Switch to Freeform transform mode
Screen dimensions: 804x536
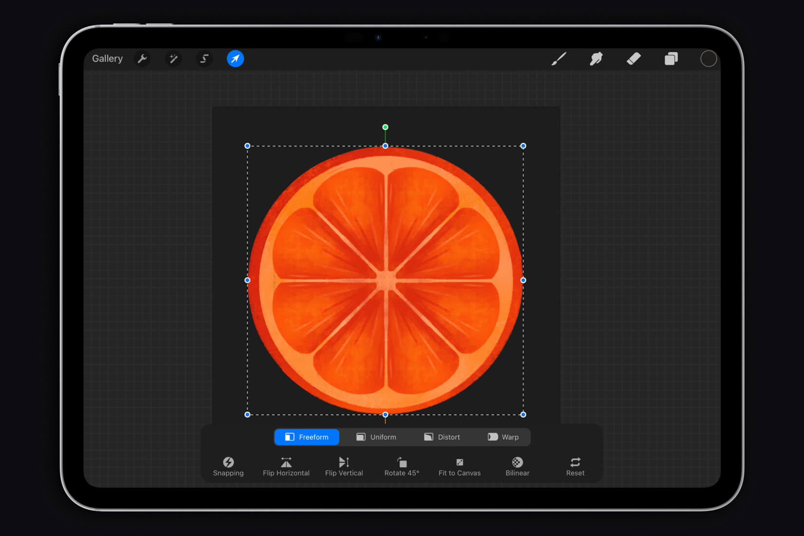(x=307, y=437)
